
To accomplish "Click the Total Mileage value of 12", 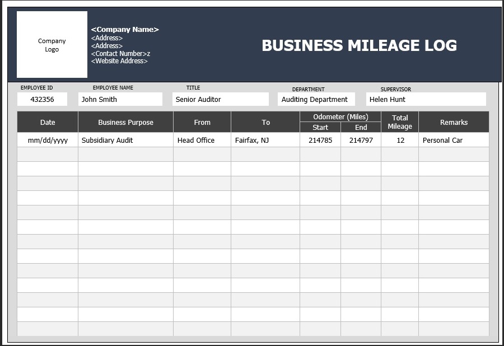I will (x=400, y=140).
